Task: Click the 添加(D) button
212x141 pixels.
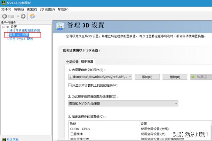Action: tap(147, 77)
